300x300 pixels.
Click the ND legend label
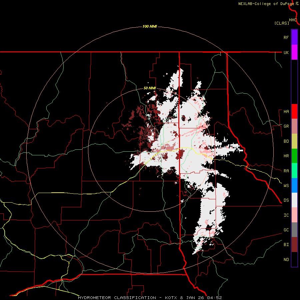click(x=286, y=260)
